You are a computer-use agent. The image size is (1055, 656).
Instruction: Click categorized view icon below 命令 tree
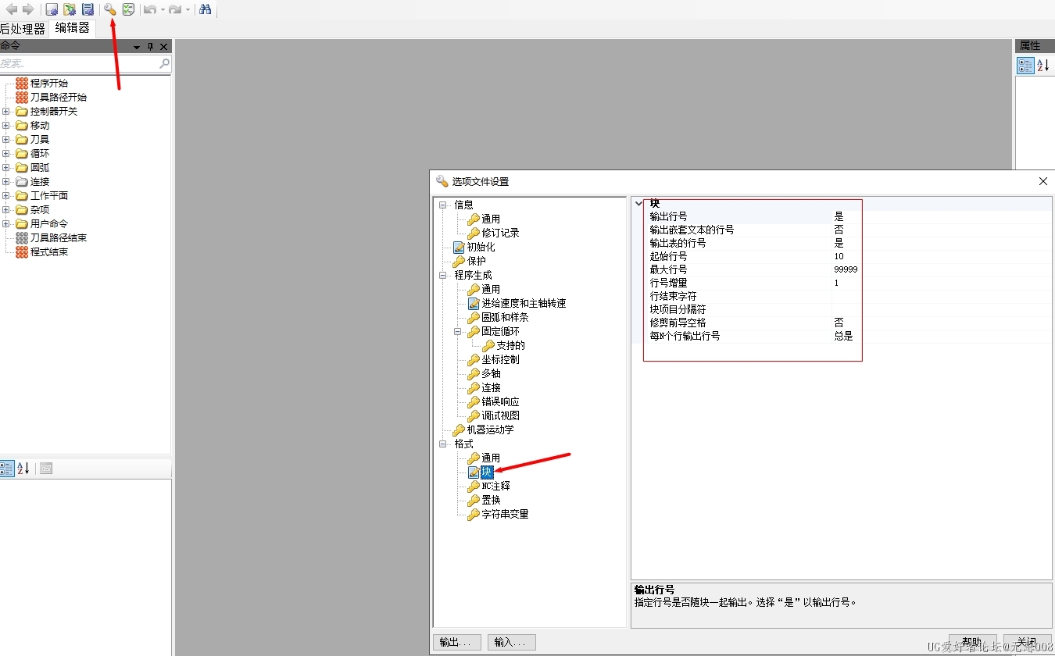point(6,469)
